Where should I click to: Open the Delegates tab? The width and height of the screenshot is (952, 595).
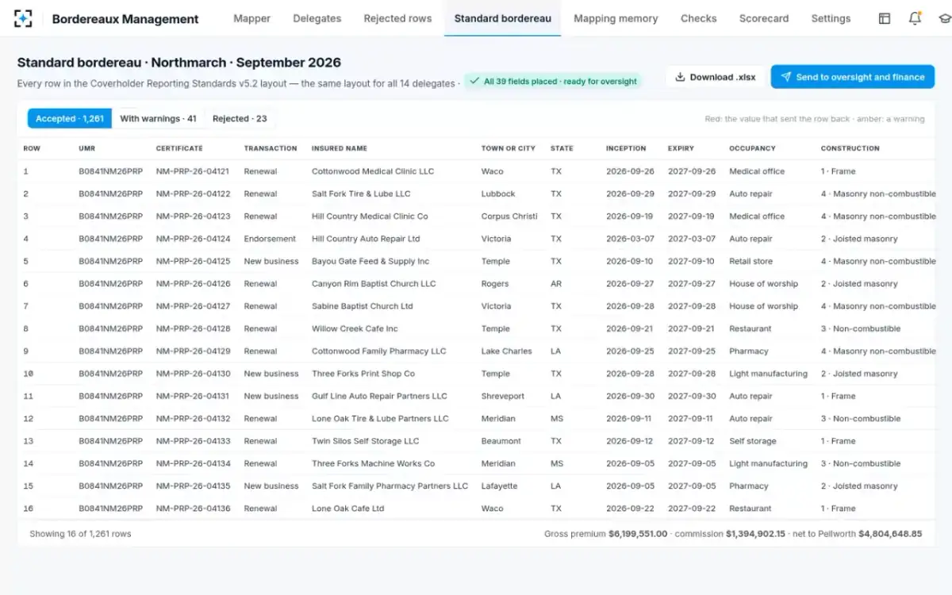(317, 18)
